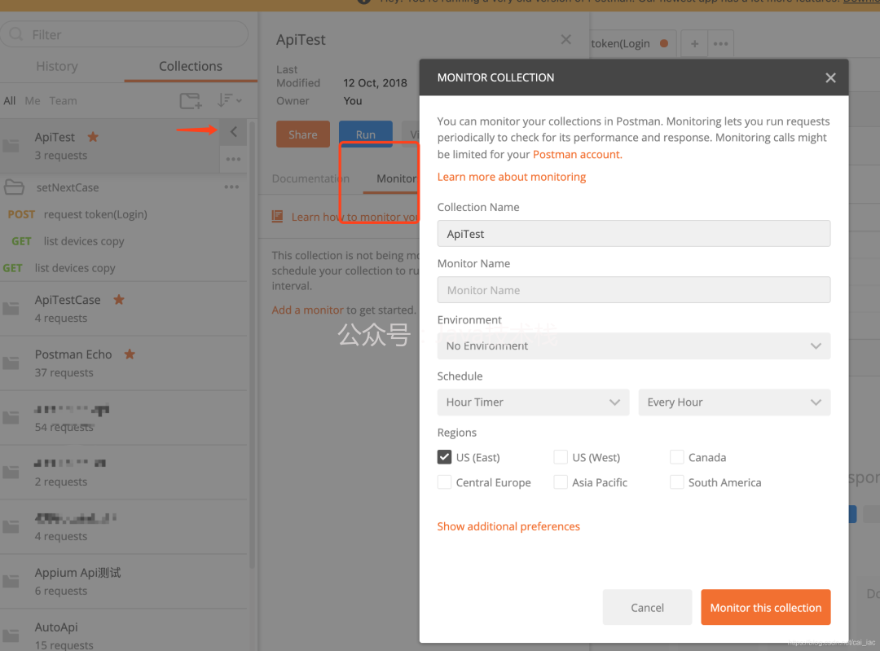This screenshot has width=880, height=651.
Task: Click Monitor this collection button
Action: [765, 607]
